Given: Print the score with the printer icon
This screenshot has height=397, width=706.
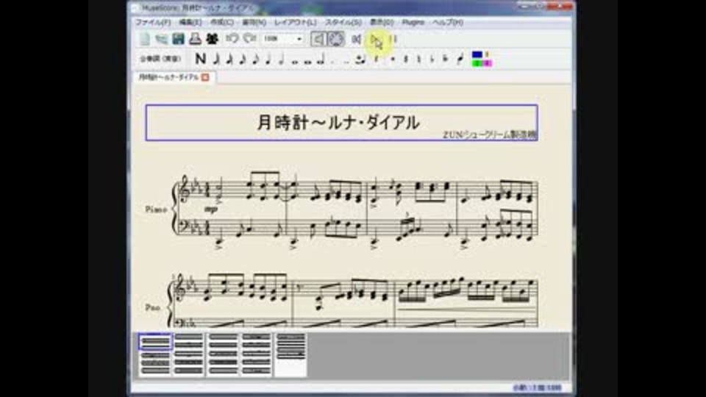Looking at the screenshot, I should 195,39.
